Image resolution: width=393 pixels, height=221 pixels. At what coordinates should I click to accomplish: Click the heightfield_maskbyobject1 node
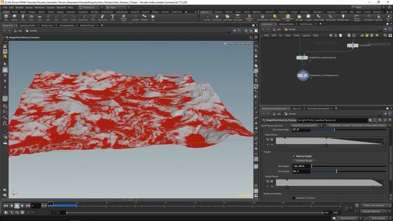click(302, 58)
